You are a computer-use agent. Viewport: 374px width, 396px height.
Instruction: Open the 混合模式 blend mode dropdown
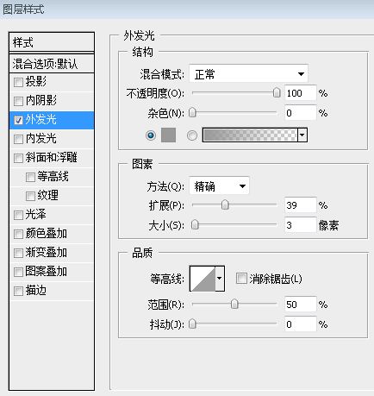click(x=248, y=74)
